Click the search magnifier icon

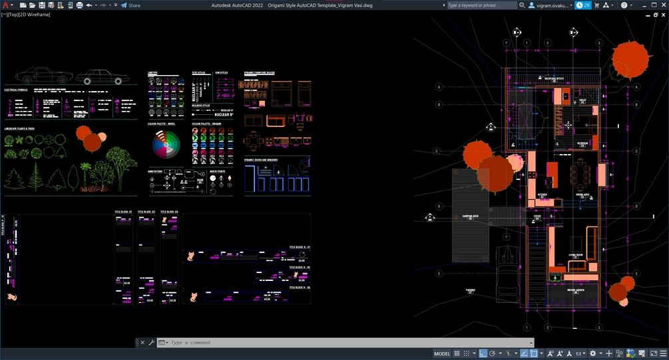click(522, 5)
